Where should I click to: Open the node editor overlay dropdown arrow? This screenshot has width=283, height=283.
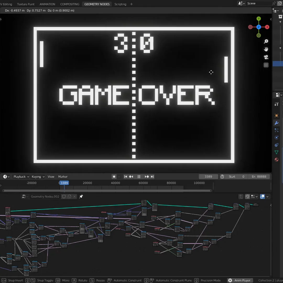point(268,197)
